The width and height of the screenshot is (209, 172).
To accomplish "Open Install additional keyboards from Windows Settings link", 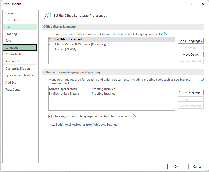I will coord(83,125).
